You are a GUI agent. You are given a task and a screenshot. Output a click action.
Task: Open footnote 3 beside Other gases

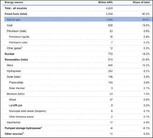[x=22, y=48]
